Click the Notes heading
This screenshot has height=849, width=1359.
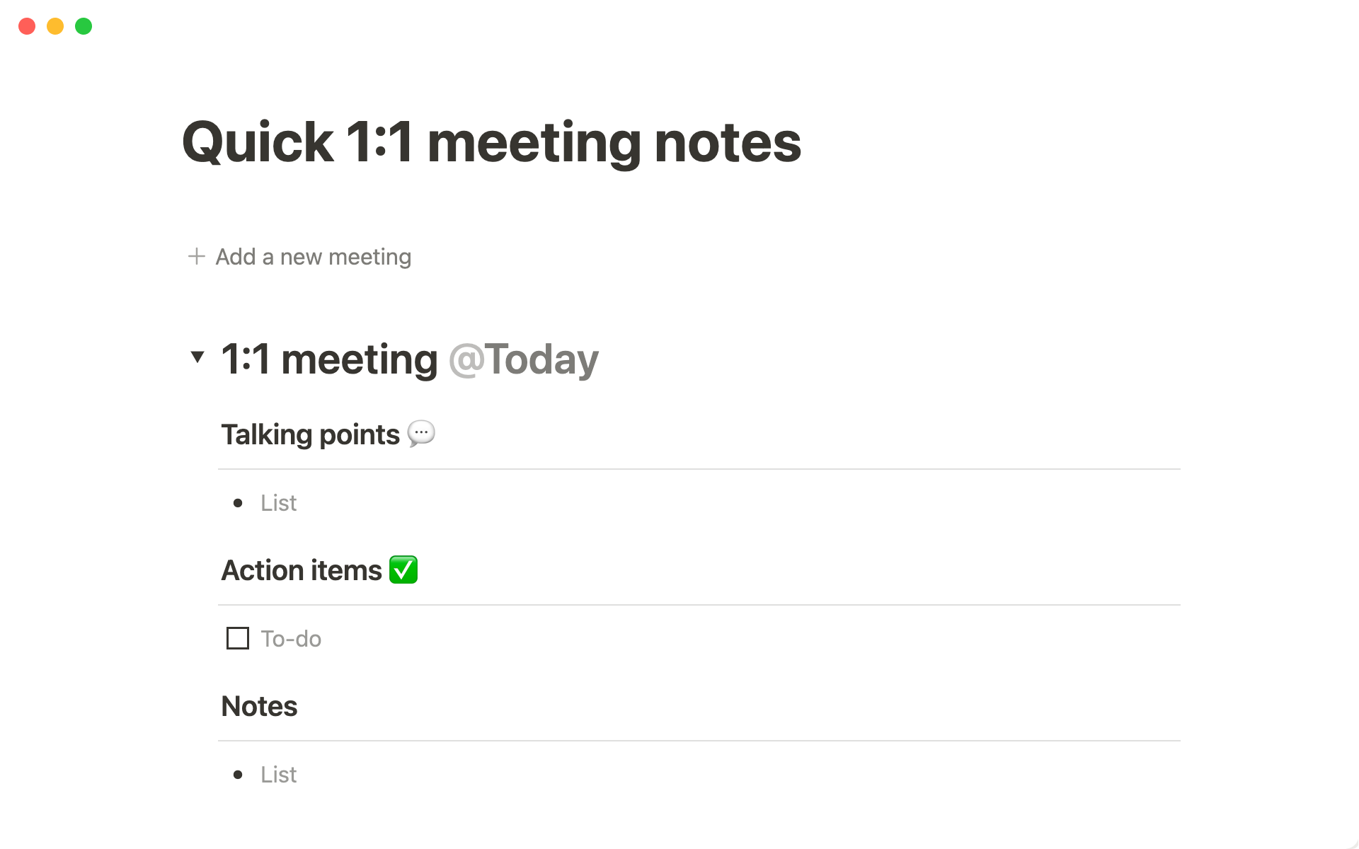click(x=259, y=706)
